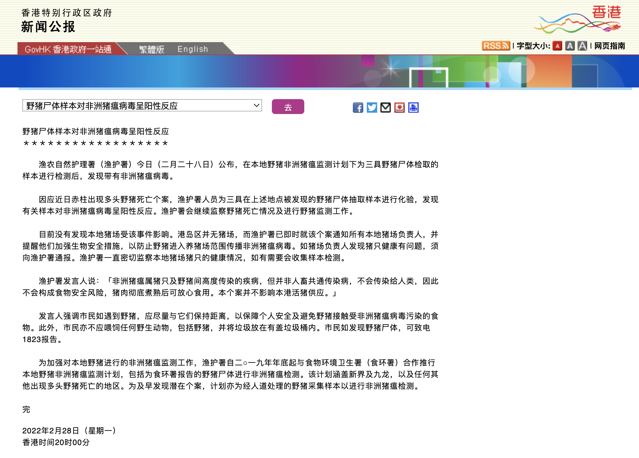The width and height of the screenshot is (639, 458).
Task: Switch to 繁體版 traditional Chinese version
Action: (x=152, y=49)
